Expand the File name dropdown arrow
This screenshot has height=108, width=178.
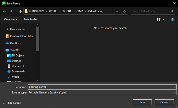[x=175, y=87]
